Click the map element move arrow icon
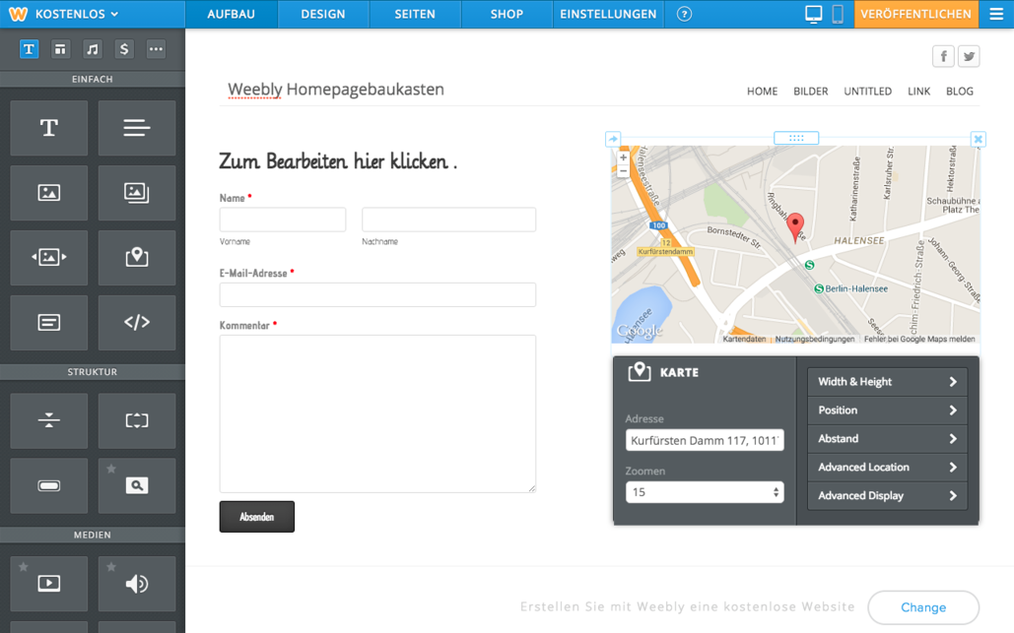This screenshot has height=633, width=1014. (613, 139)
